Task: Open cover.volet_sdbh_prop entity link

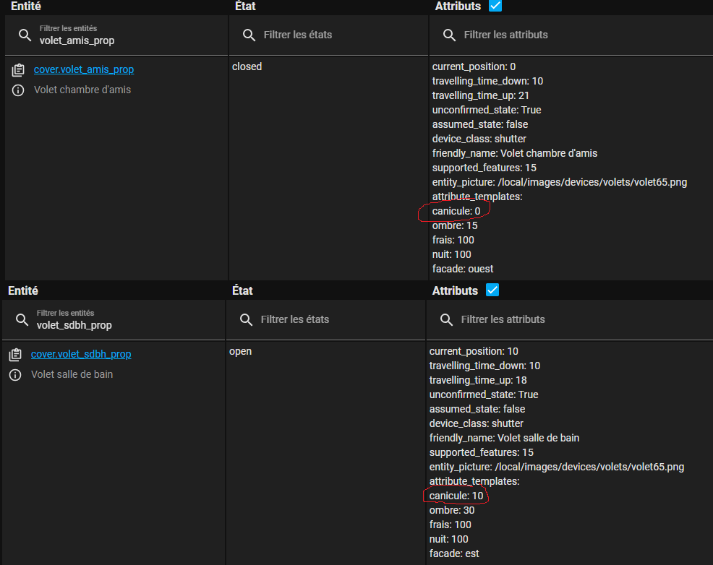Action: point(81,354)
